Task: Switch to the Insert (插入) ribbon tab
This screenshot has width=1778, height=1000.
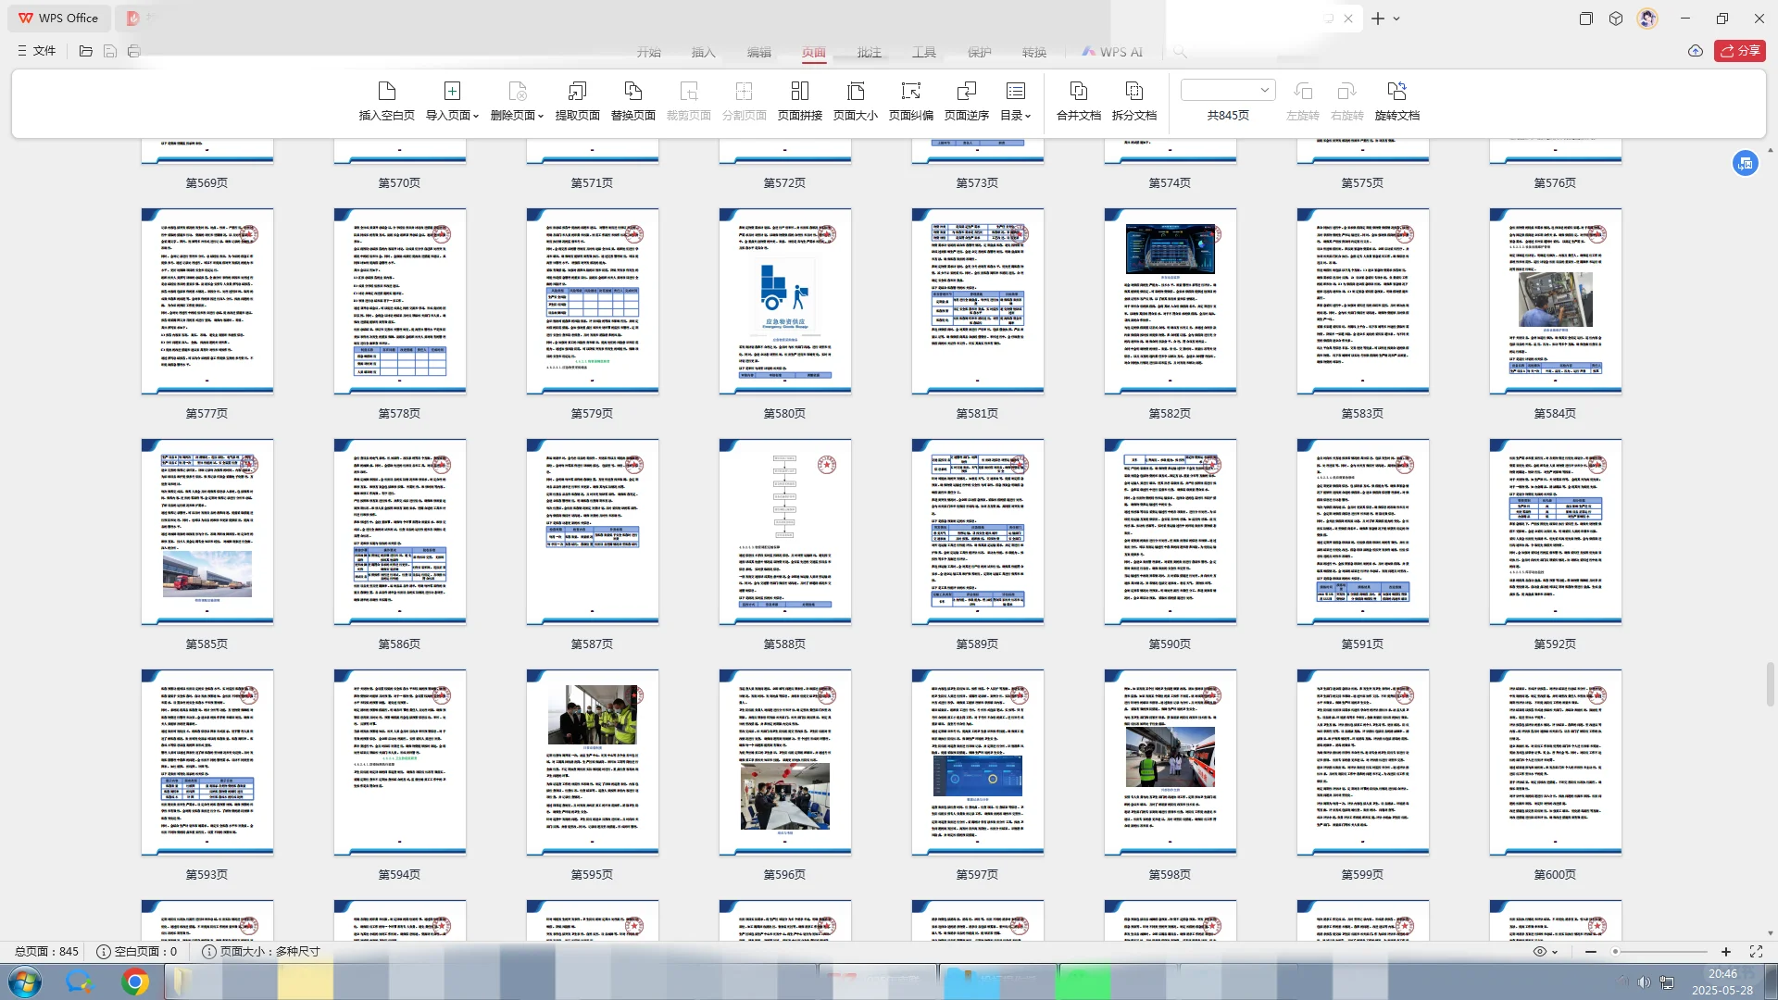Action: click(x=704, y=52)
